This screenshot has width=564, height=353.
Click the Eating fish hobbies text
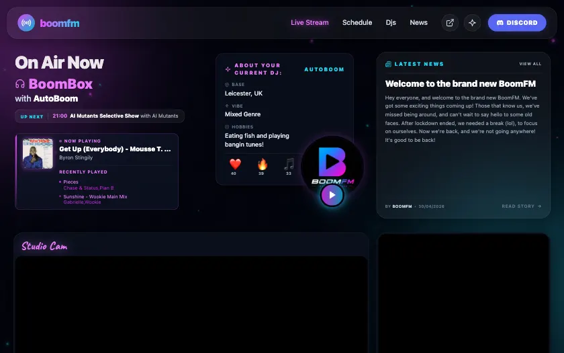click(256, 140)
